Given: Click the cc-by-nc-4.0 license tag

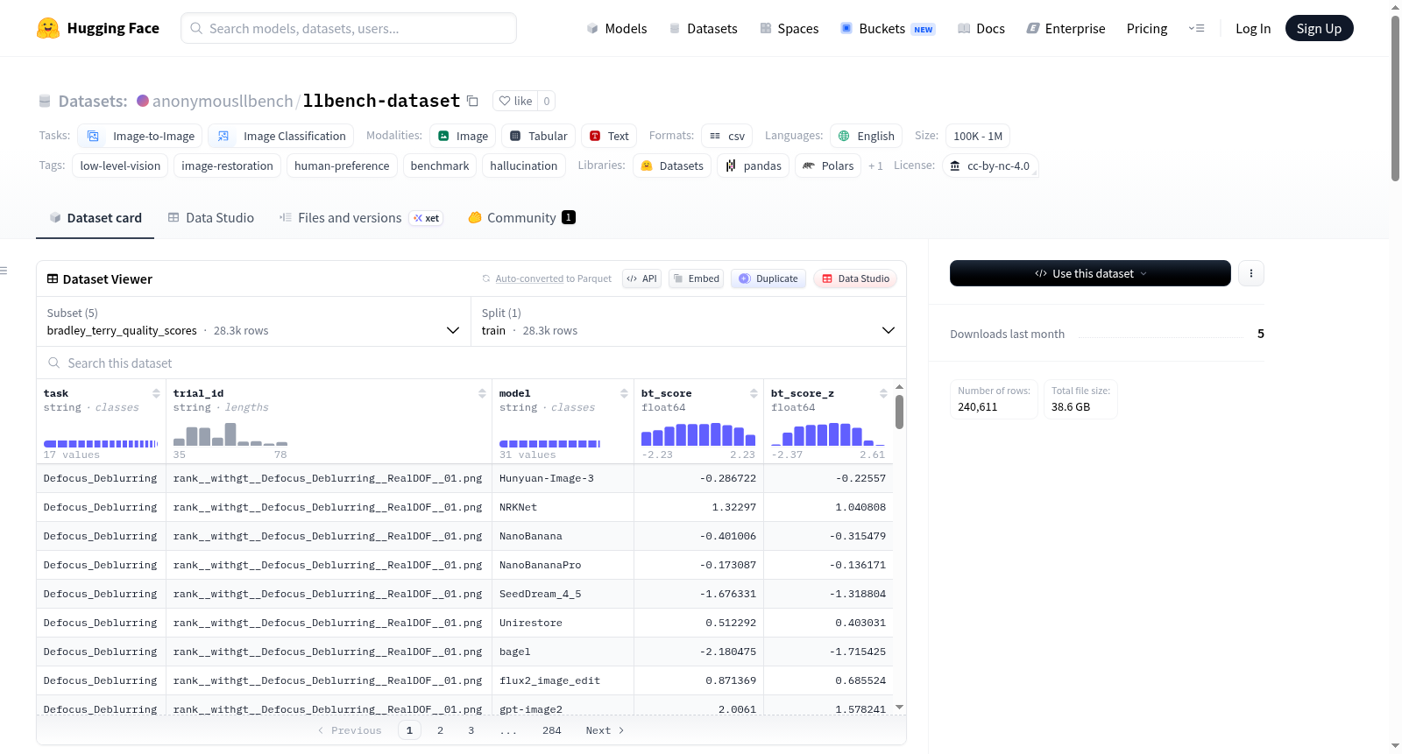Looking at the screenshot, I should pos(990,166).
